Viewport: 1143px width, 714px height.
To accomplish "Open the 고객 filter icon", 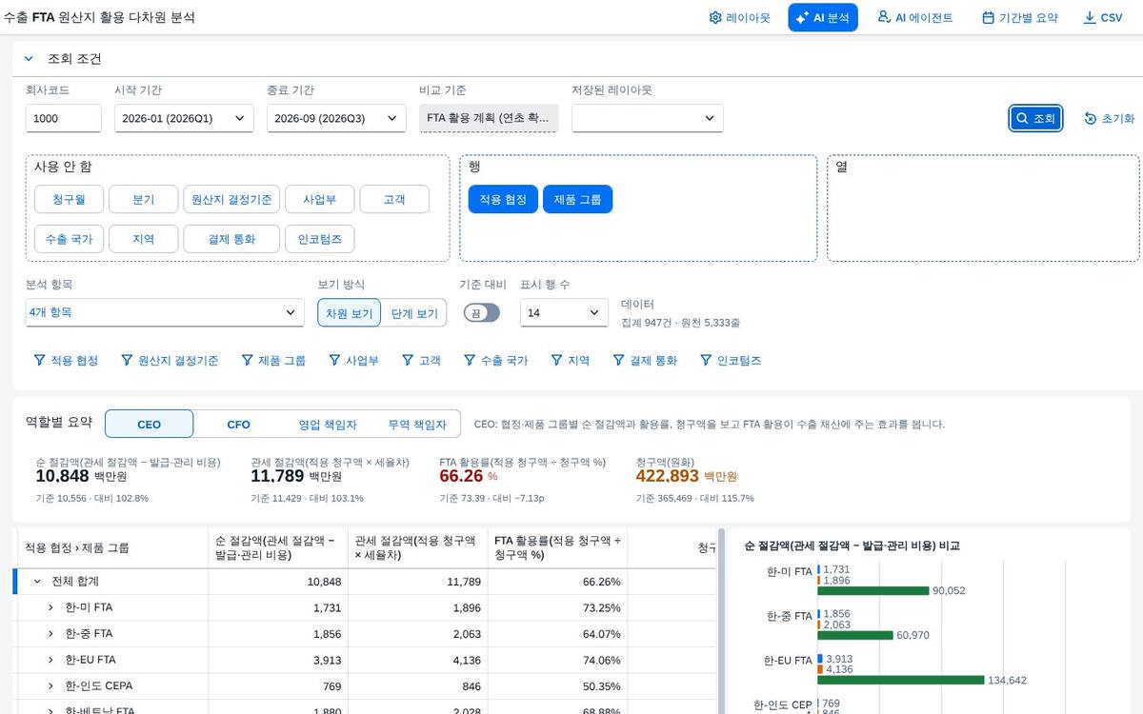I will (408, 361).
